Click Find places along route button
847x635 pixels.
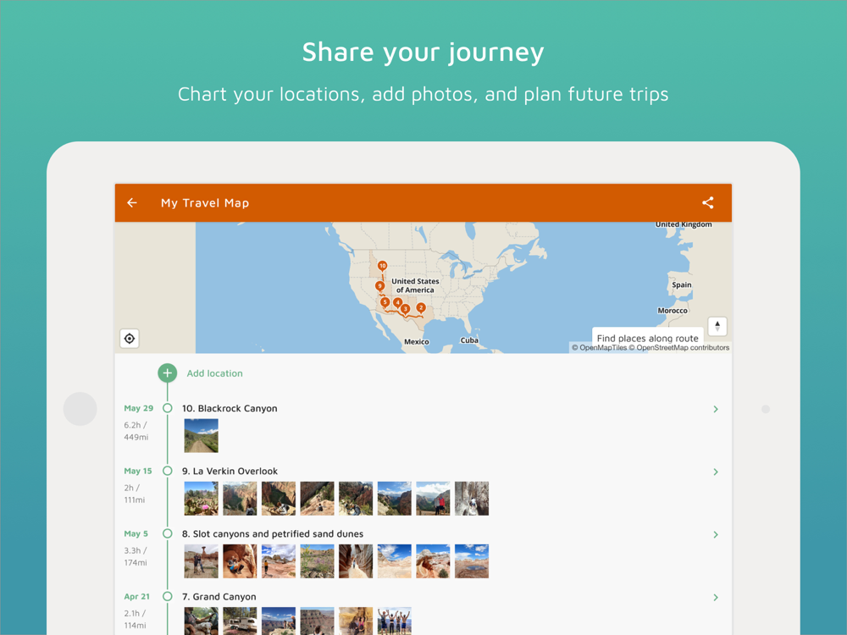(x=648, y=338)
